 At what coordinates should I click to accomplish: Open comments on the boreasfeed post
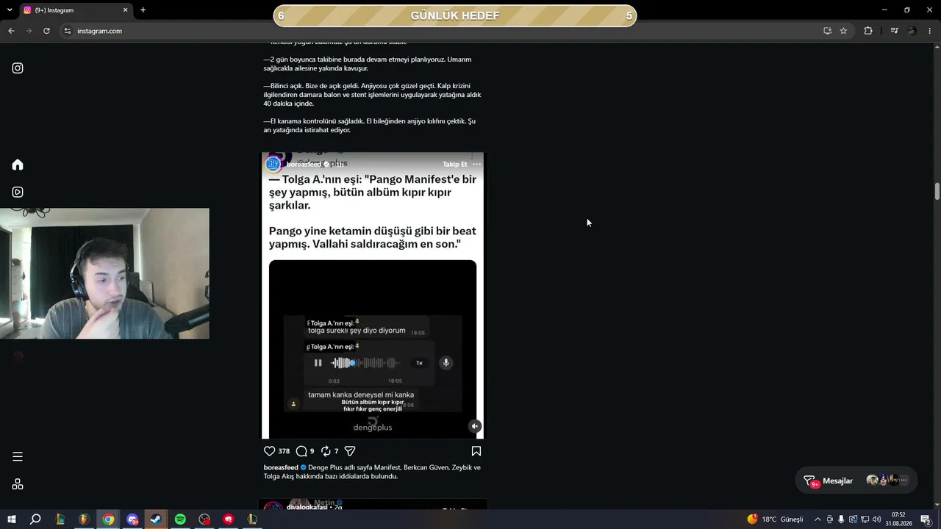coord(301,451)
